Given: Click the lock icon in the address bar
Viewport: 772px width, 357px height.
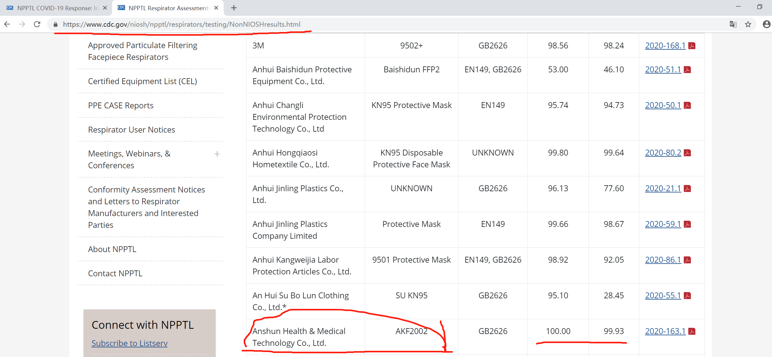Looking at the screenshot, I should tap(56, 24).
